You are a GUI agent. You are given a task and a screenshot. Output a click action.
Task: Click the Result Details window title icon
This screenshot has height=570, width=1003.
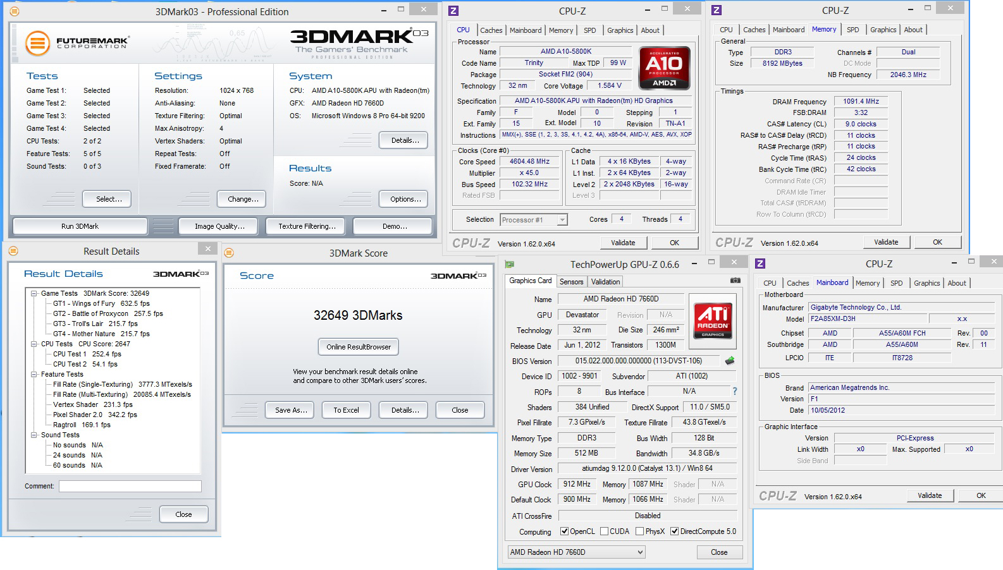(13, 251)
